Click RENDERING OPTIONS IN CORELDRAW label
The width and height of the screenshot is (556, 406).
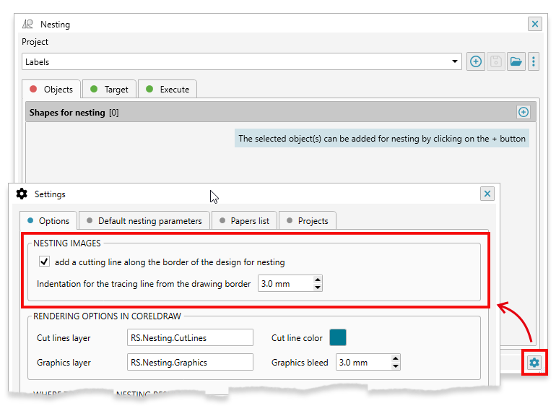107,316
